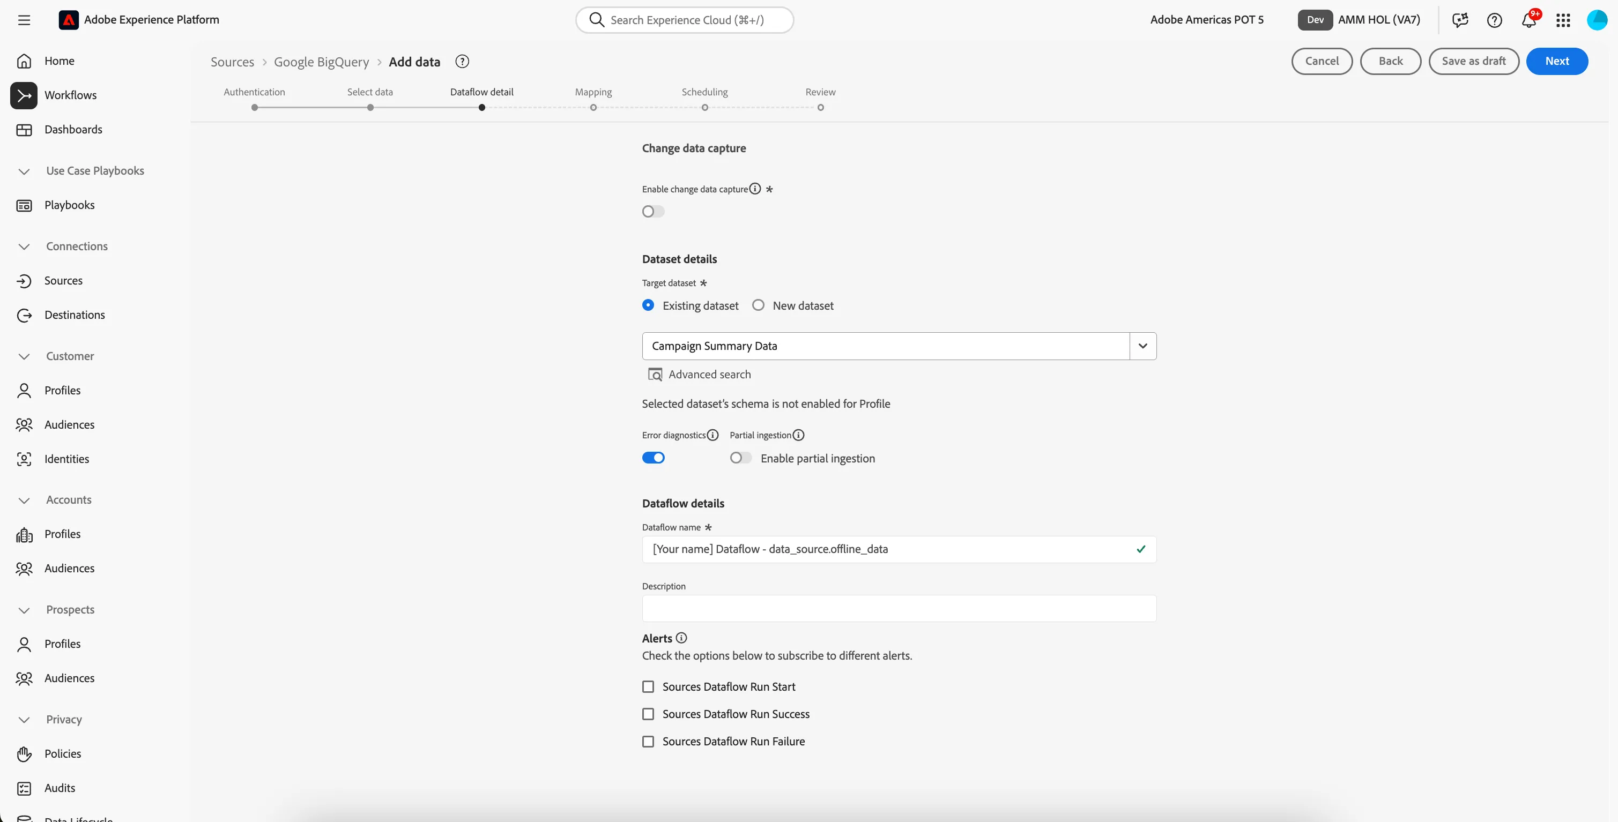Open the help question mark icon
This screenshot has width=1618, height=822.
[x=1494, y=20]
